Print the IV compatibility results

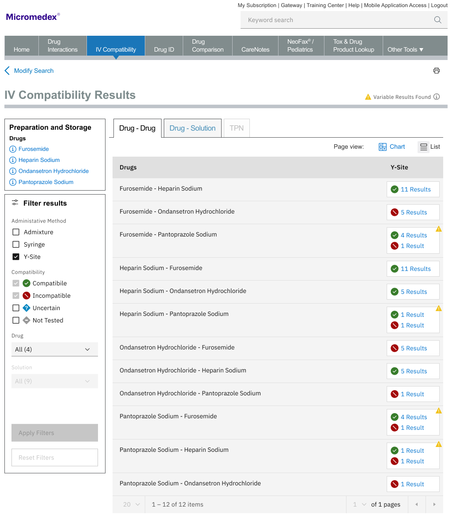(x=437, y=71)
